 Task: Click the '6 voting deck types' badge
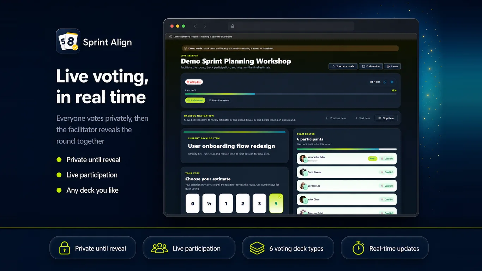[288, 248]
